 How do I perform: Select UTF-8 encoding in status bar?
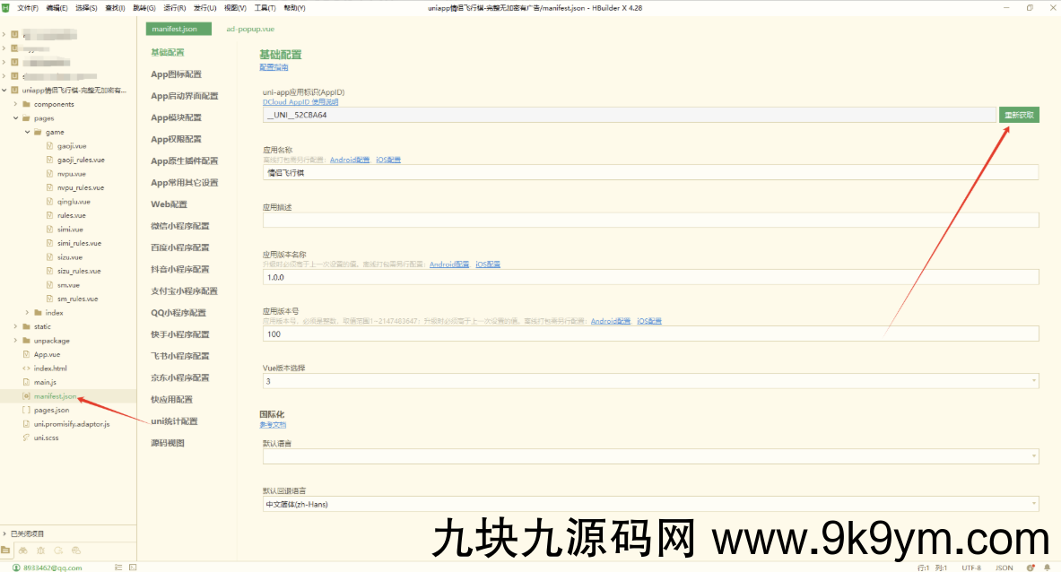click(972, 567)
